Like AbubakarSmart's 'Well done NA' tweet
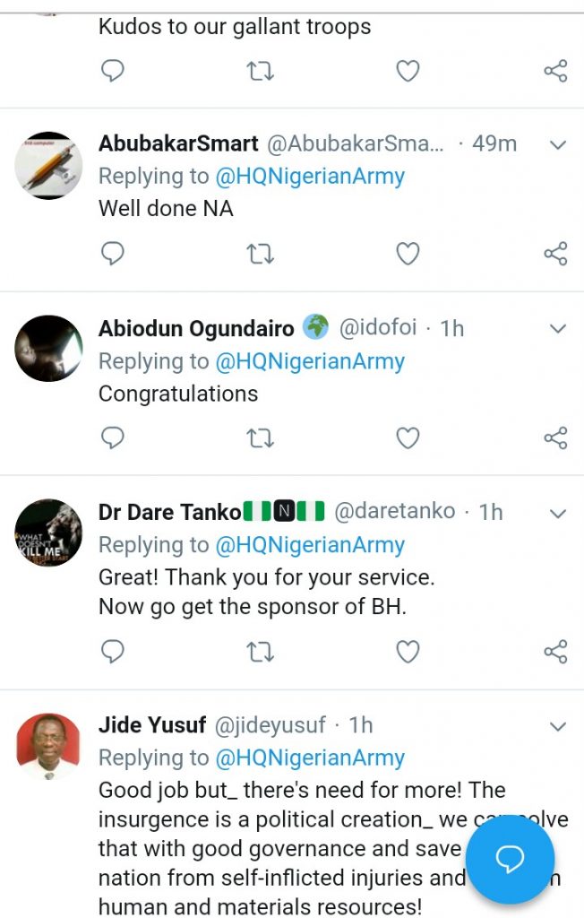The image size is (584, 918). coord(408,254)
